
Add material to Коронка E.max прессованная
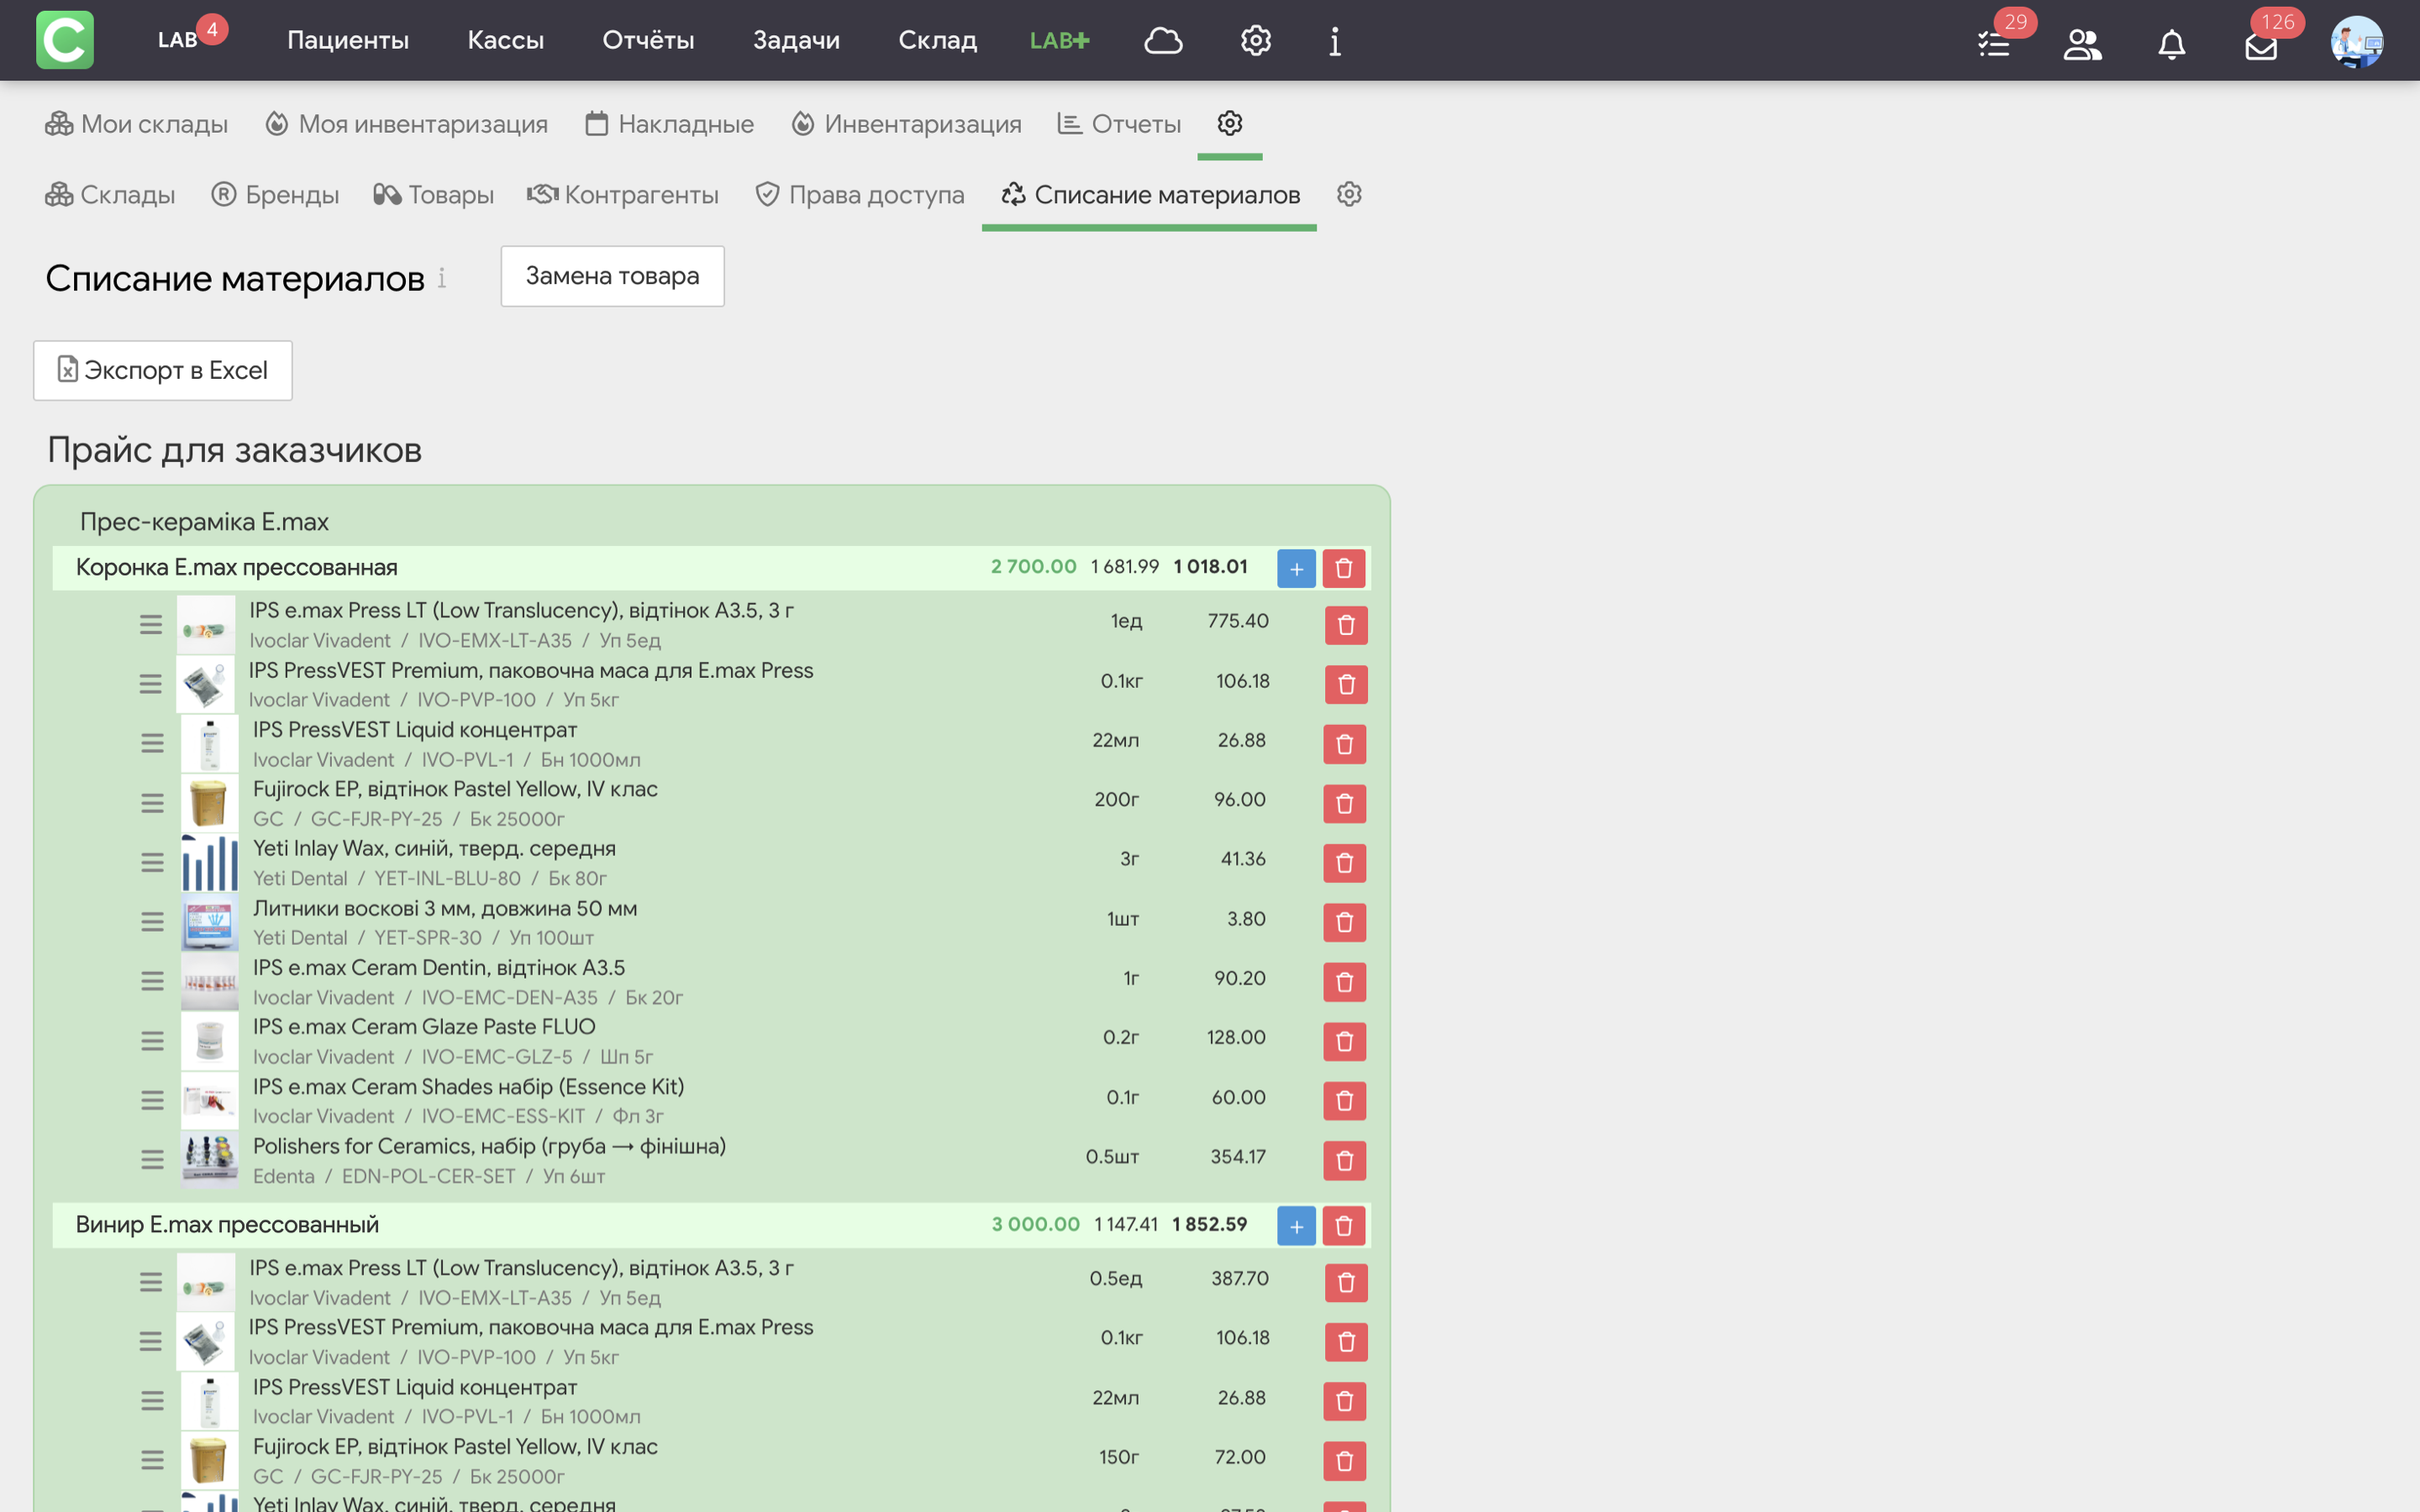[1296, 568]
